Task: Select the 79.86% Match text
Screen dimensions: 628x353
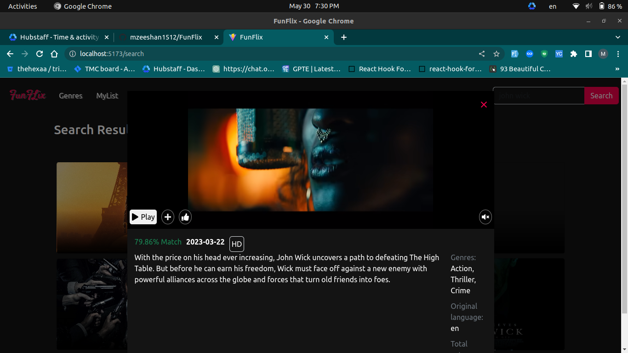Action: 158,242
